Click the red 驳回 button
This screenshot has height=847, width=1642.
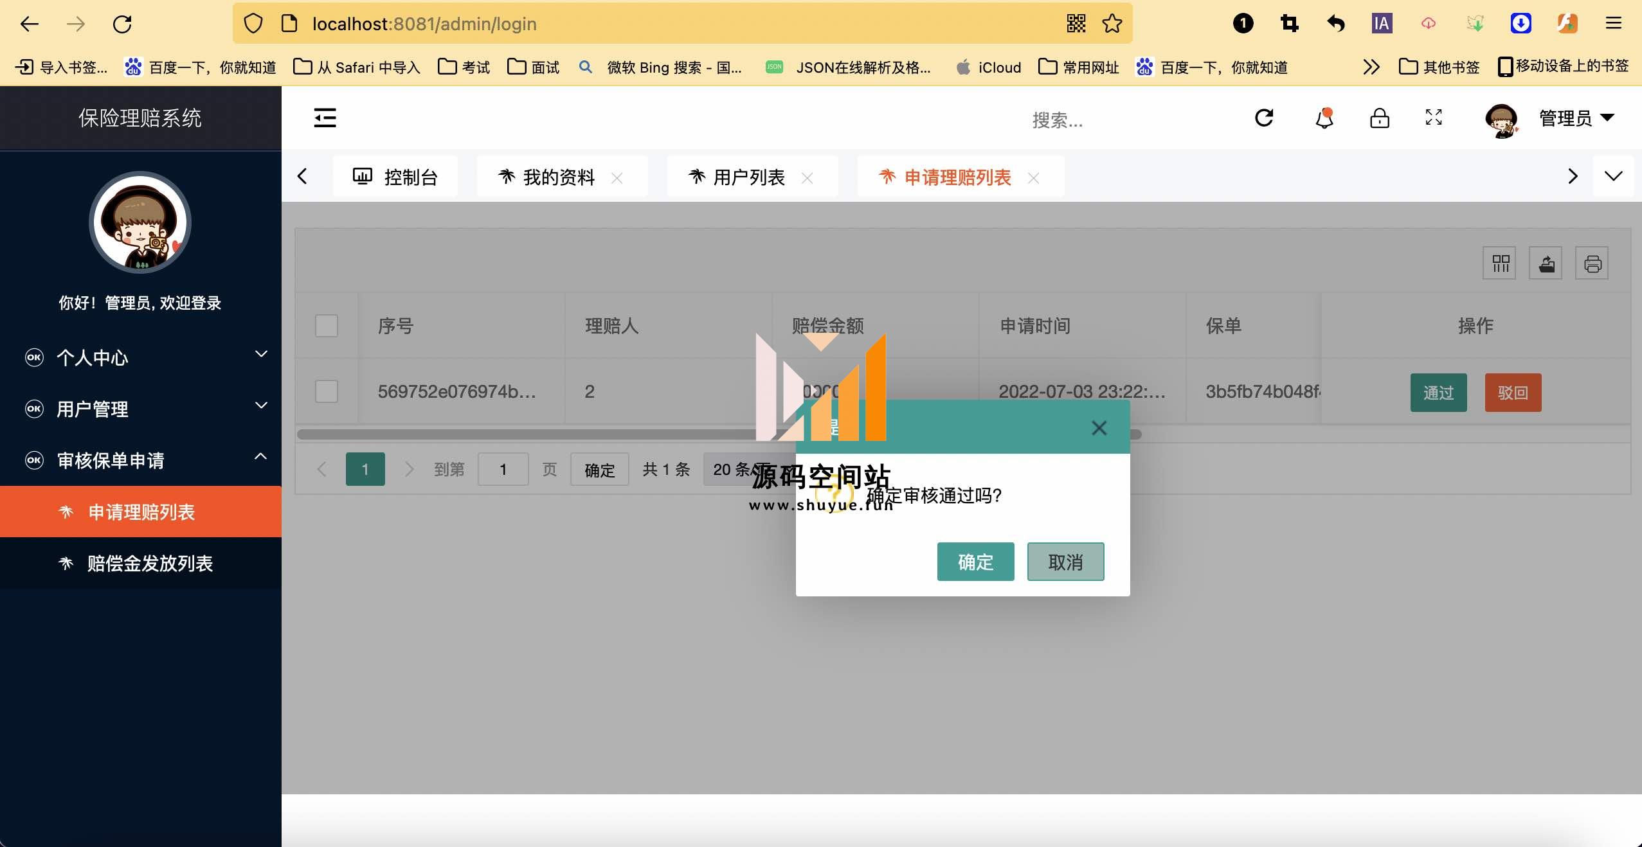[1513, 393]
